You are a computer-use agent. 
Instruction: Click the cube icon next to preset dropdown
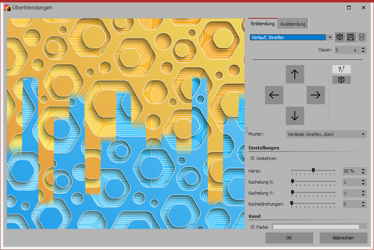coord(340,37)
